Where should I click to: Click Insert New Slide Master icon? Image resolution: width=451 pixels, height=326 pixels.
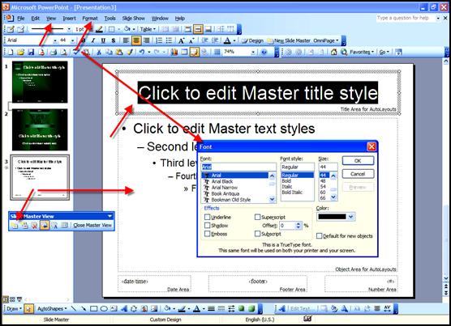[x=15, y=226]
